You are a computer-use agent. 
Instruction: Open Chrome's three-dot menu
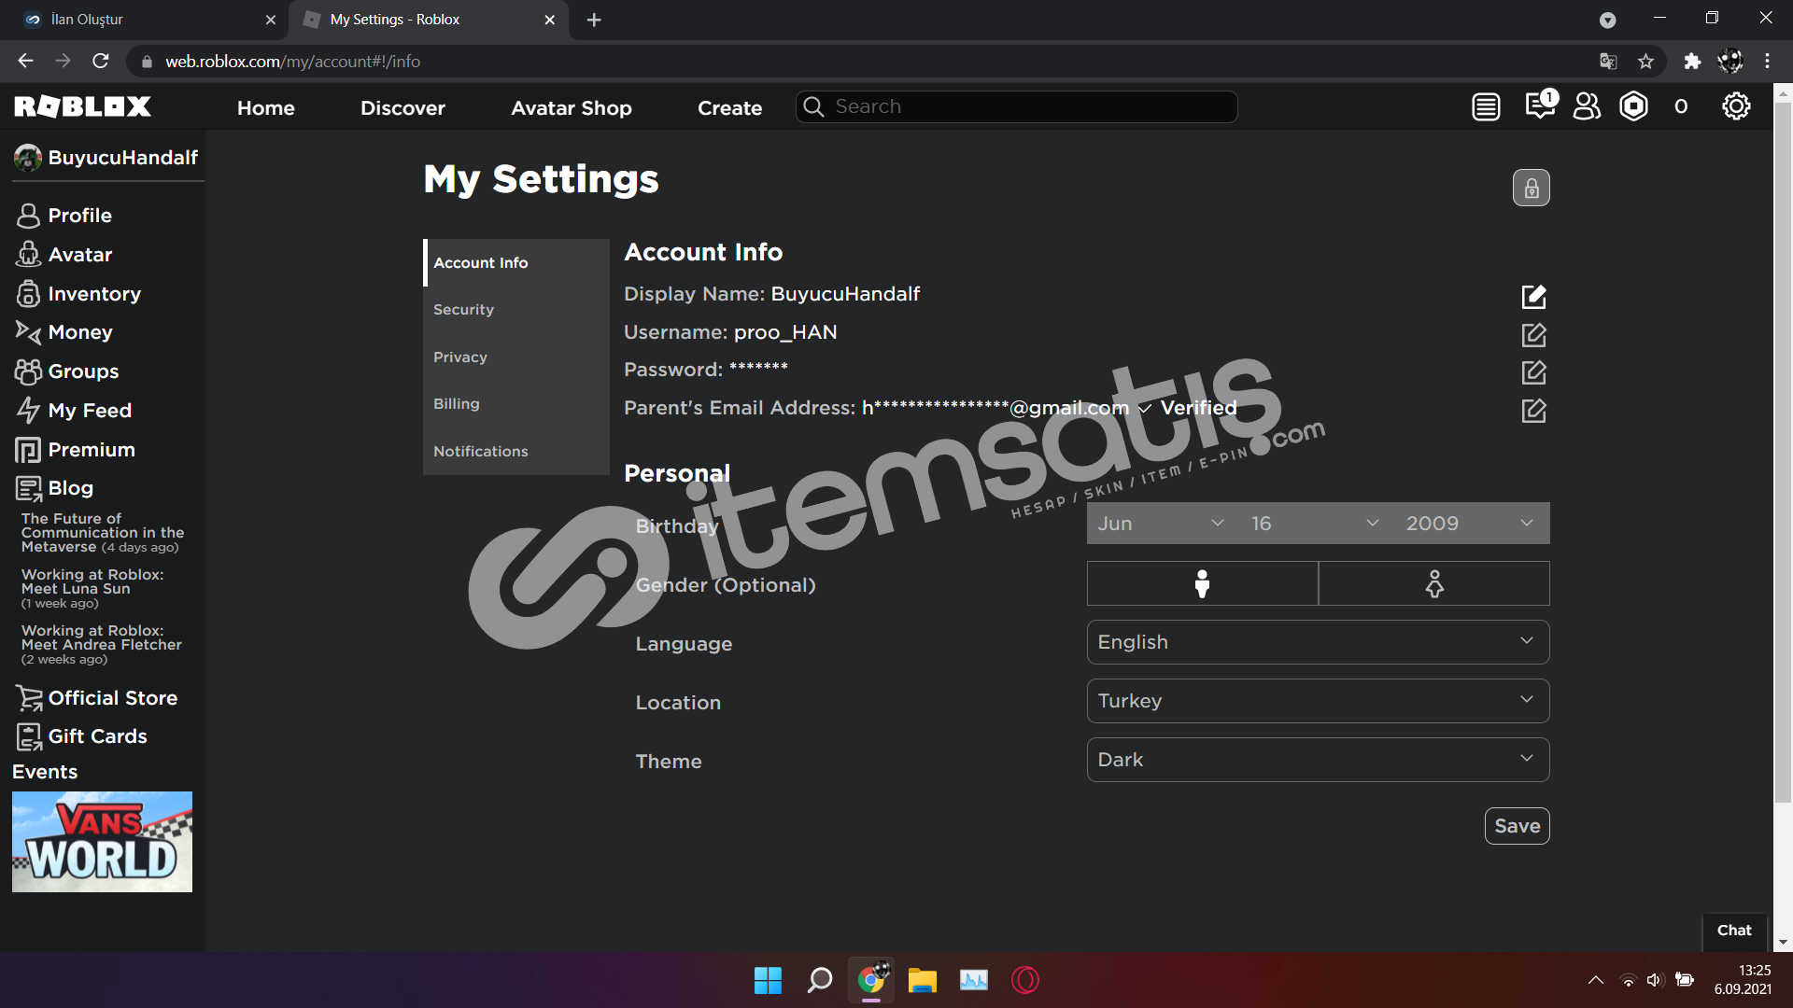tap(1767, 62)
